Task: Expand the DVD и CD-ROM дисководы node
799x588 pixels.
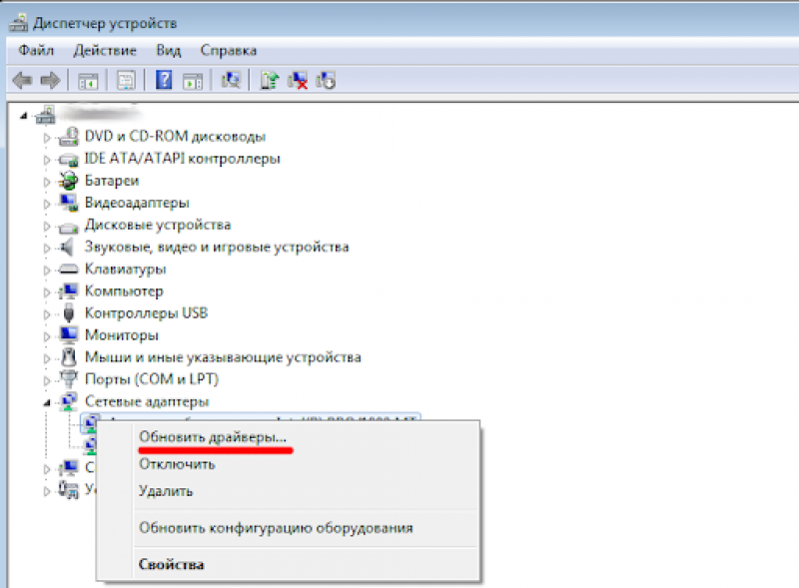Action: pos(47,138)
